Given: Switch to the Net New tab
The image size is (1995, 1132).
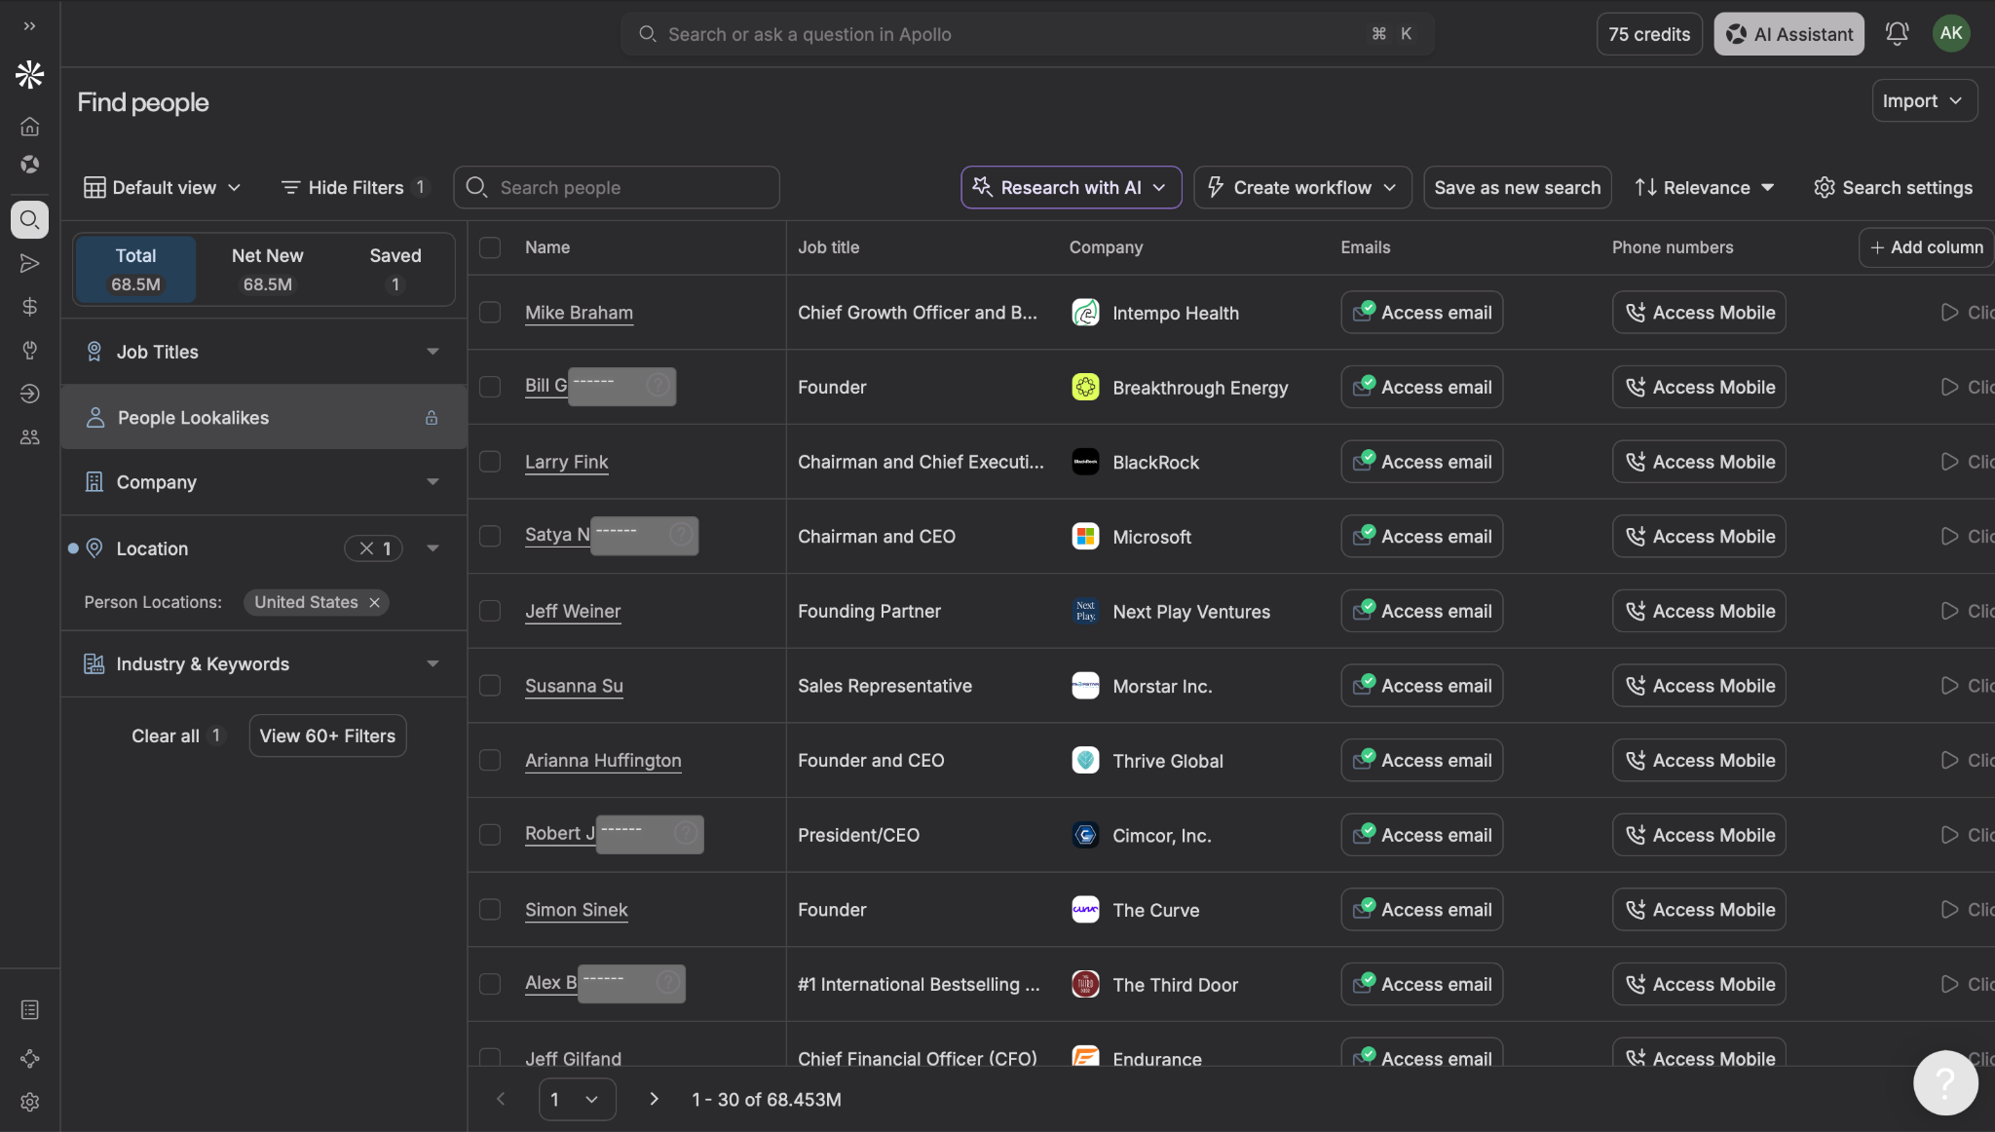Looking at the screenshot, I should [x=267, y=269].
